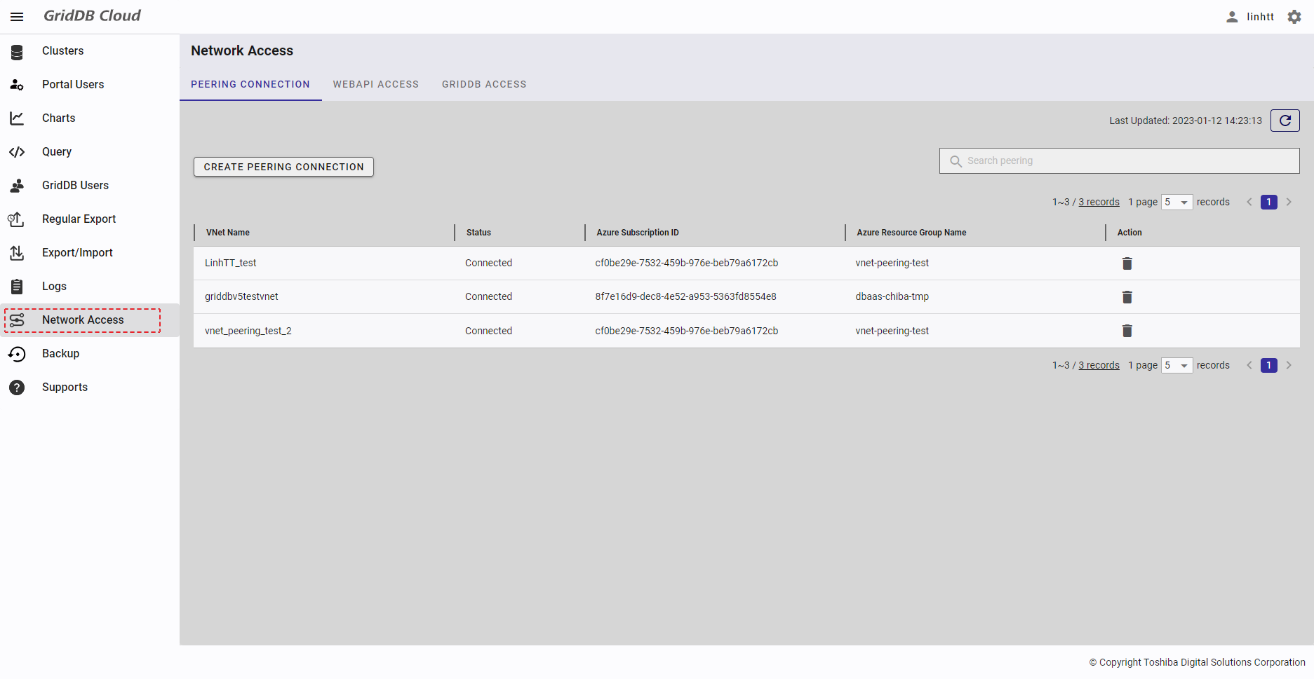This screenshot has height=679, width=1314.
Task: Open the settings gear icon
Action: pyautogui.click(x=1294, y=17)
